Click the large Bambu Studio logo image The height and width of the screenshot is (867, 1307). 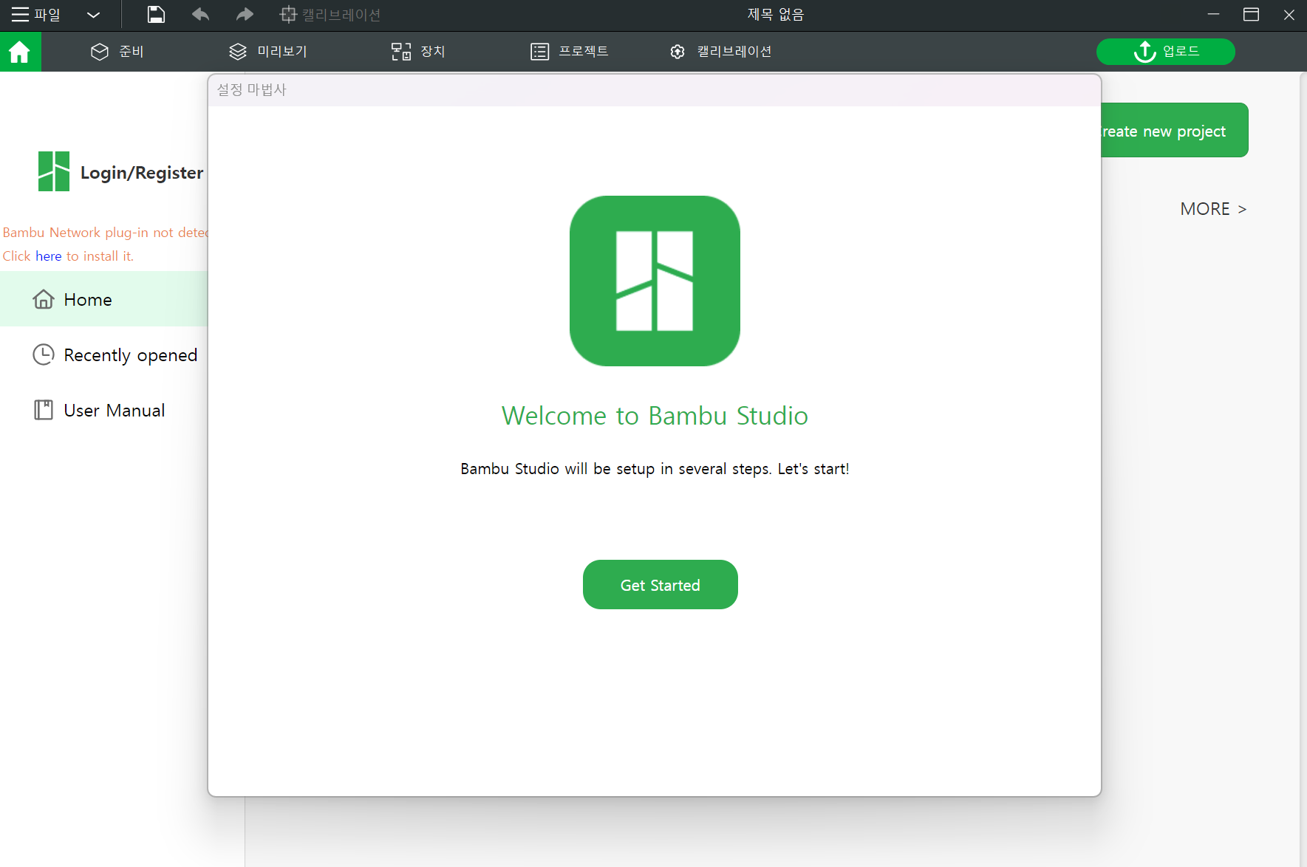(x=655, y=281)
